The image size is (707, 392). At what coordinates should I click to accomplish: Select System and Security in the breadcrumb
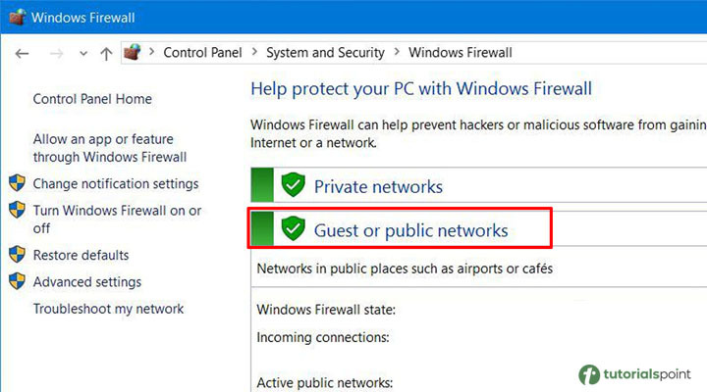[x=325, y=53]
